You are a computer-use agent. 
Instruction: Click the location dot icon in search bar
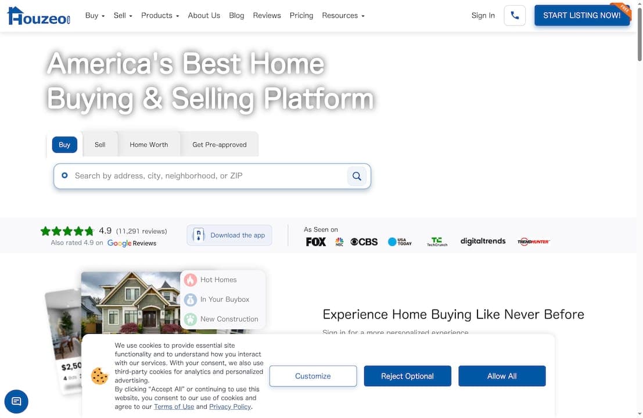[64, 175]
